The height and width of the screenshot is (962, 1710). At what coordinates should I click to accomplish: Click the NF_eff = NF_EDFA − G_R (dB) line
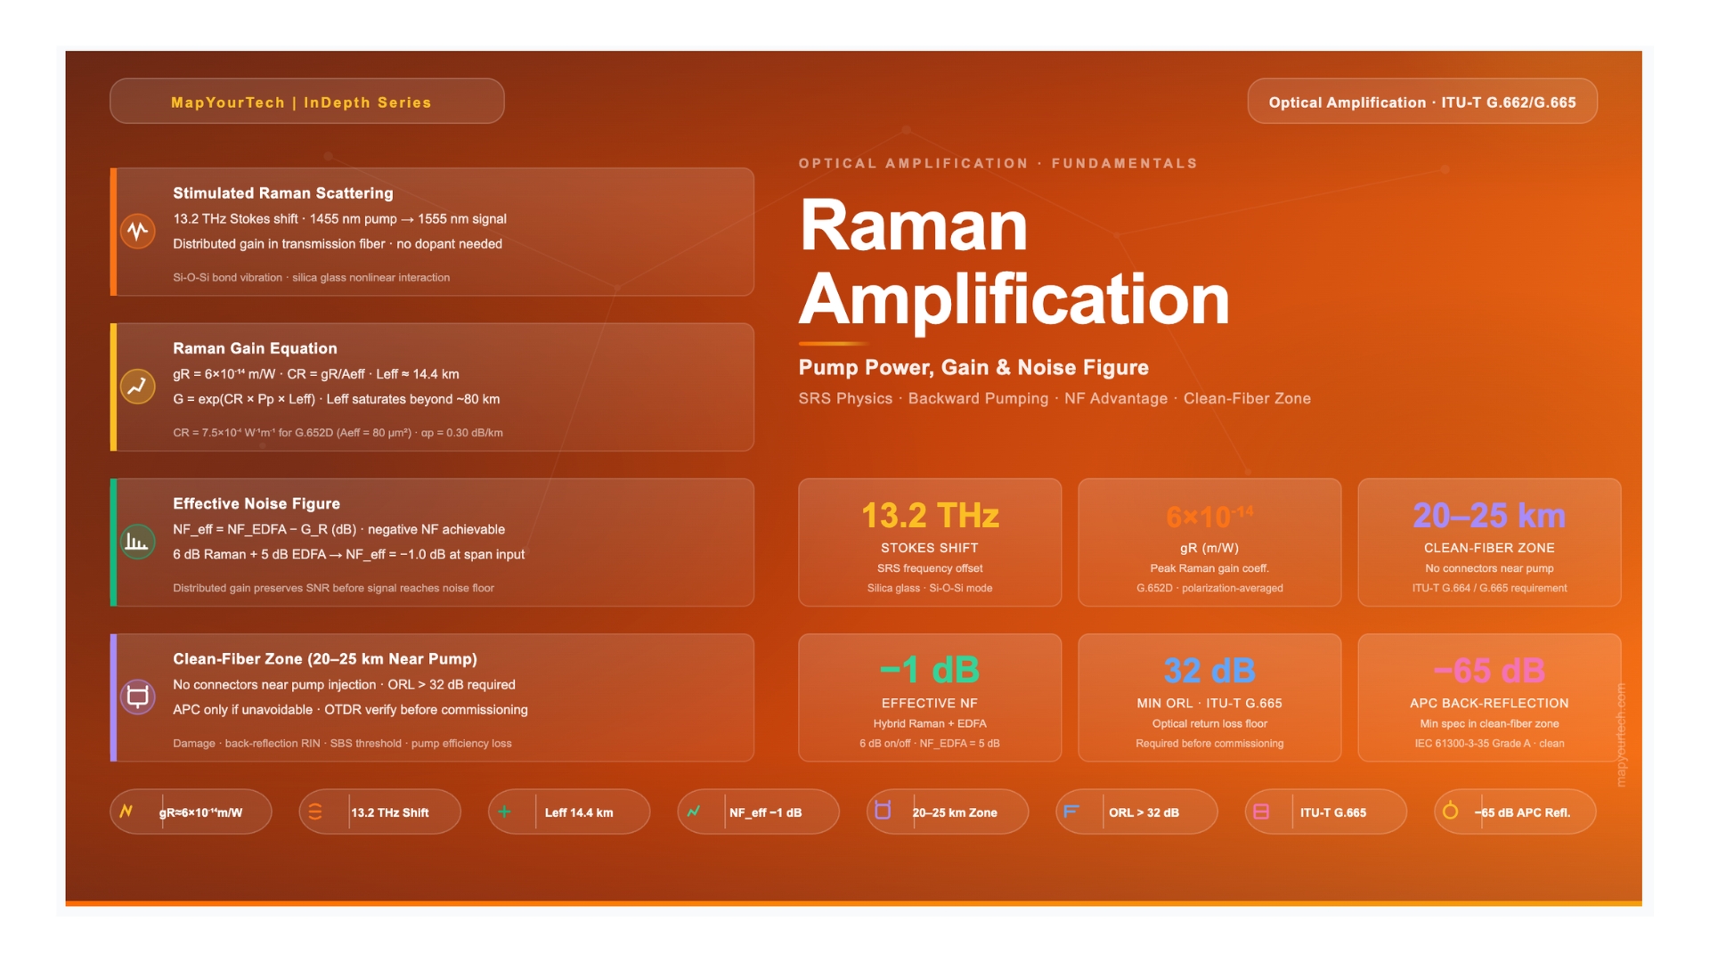338,529
